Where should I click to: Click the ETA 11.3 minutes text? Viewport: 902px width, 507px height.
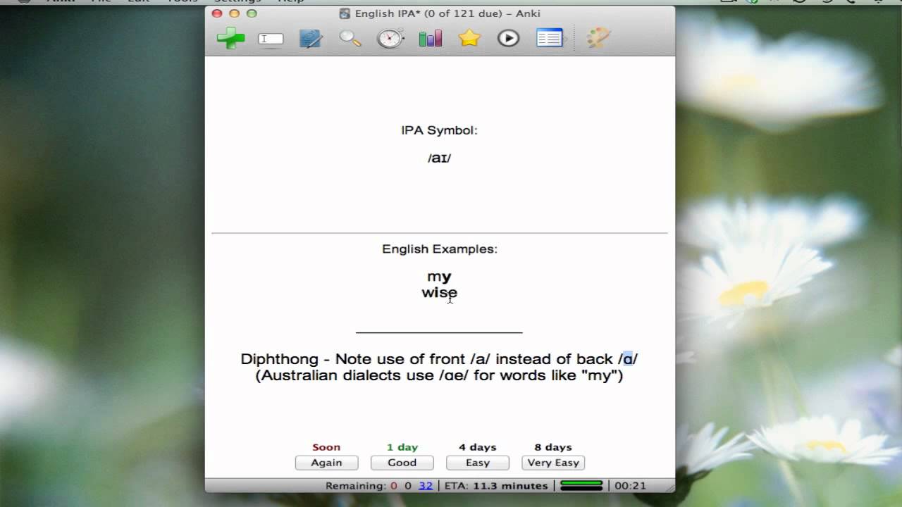click(495, 486)
